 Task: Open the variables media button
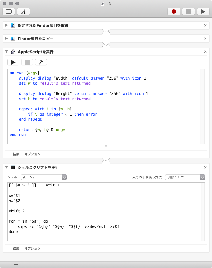coord(23,12)
